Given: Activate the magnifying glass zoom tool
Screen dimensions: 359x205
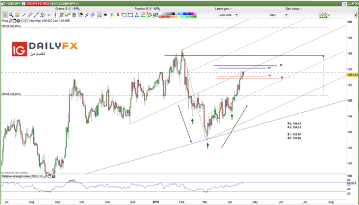Looking at the screenshot, I should click(x=11, y=15).
